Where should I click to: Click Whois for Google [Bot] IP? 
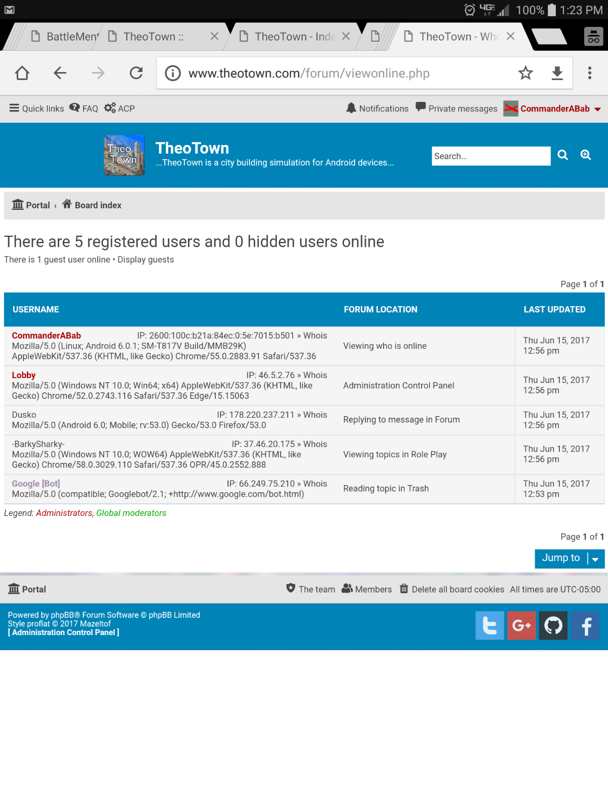(315, 484)
